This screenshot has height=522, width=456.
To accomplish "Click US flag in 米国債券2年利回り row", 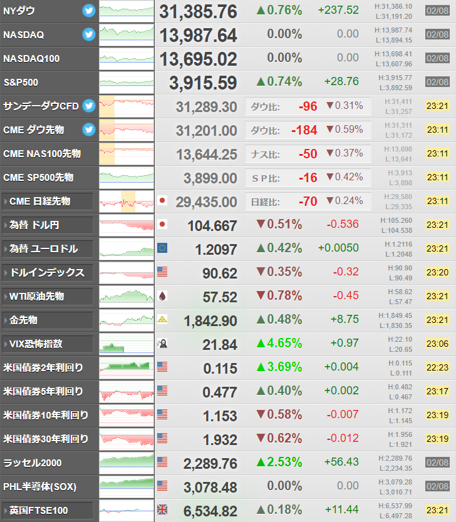I will pyautogui.click(x=162, y=367).
